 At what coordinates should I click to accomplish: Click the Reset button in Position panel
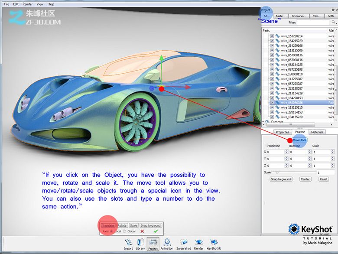pyautogui.click(x=324, y=179)
